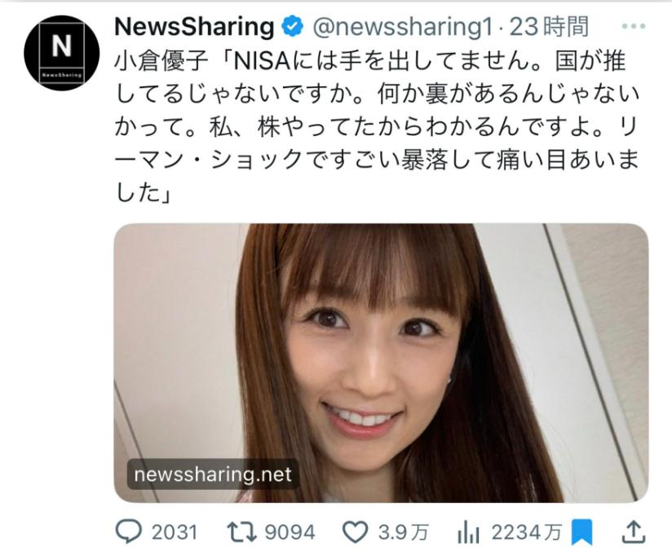Click the tweet text about NISA

(x=377, y=127)
